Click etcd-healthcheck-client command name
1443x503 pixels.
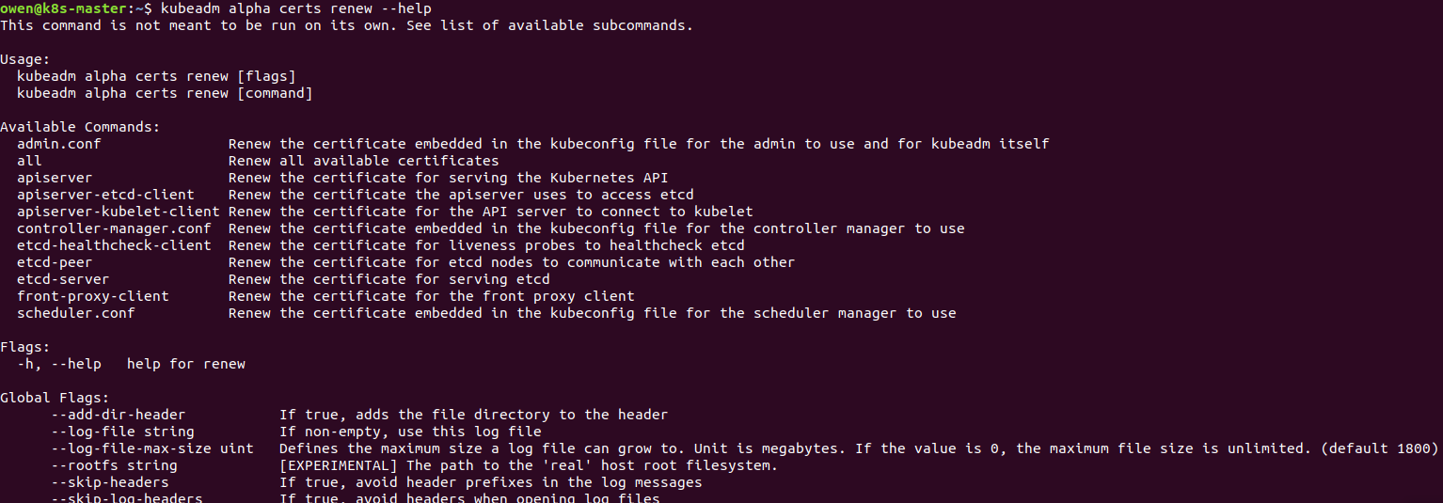point(114,245)
